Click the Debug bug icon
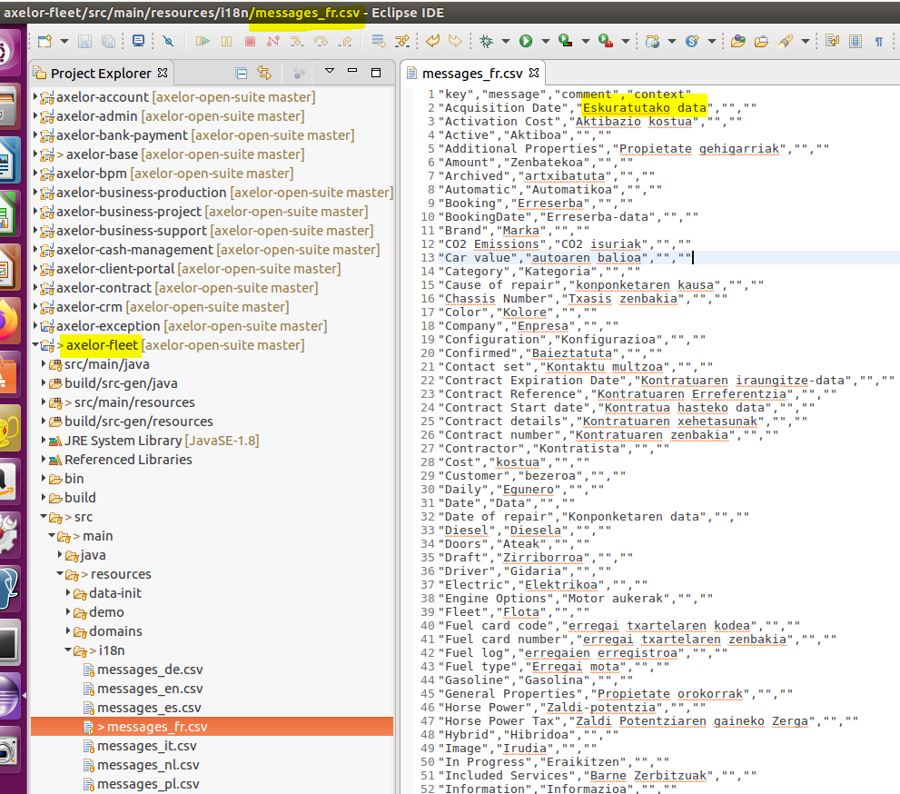 487,42
